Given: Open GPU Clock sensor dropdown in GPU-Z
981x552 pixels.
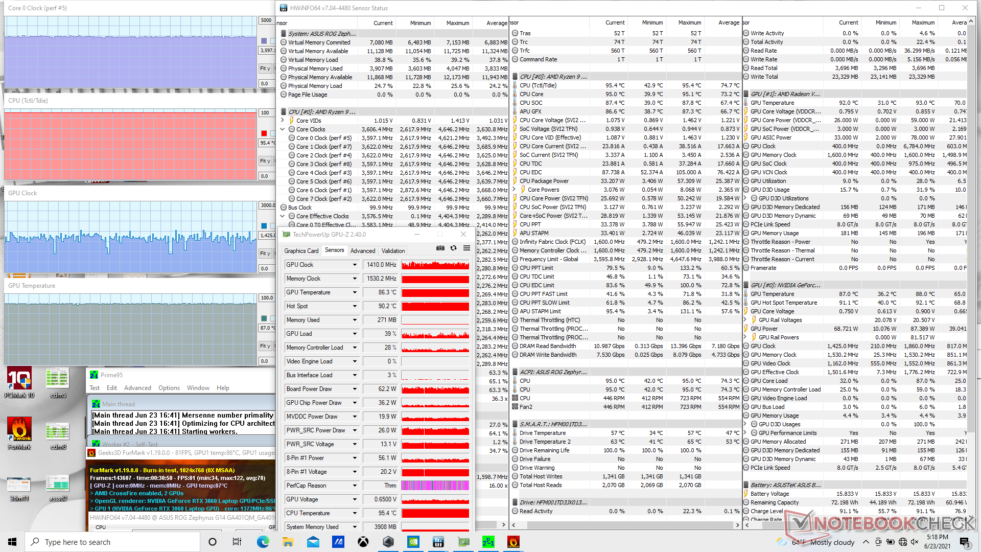Looking at the screenshot, I should click(355, 265).
